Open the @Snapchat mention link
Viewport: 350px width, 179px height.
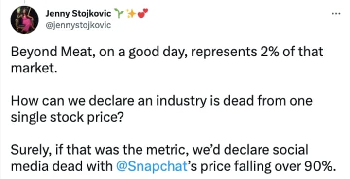pos(152,166)
